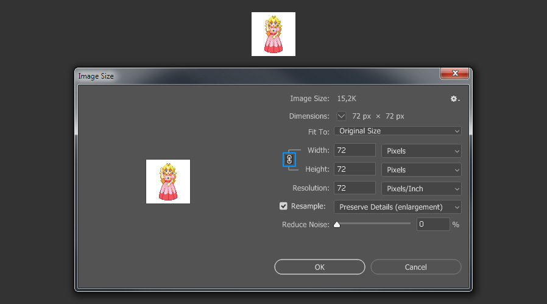Close the Image Size dialog
The height and width of the screenshot is (304, 547).
[454, 73]
